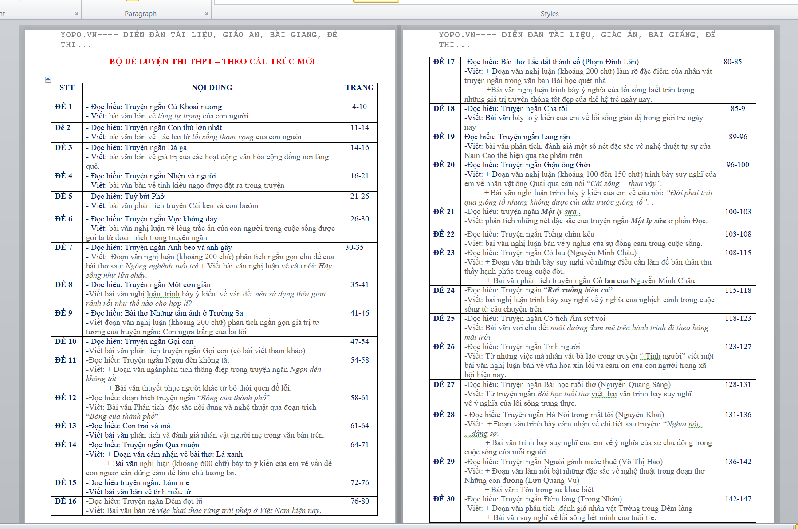Click text 'Truyện ngắn Anh béo và anh gầy'
The width and height of the screenshot is (798, 529).
(178, 248)
